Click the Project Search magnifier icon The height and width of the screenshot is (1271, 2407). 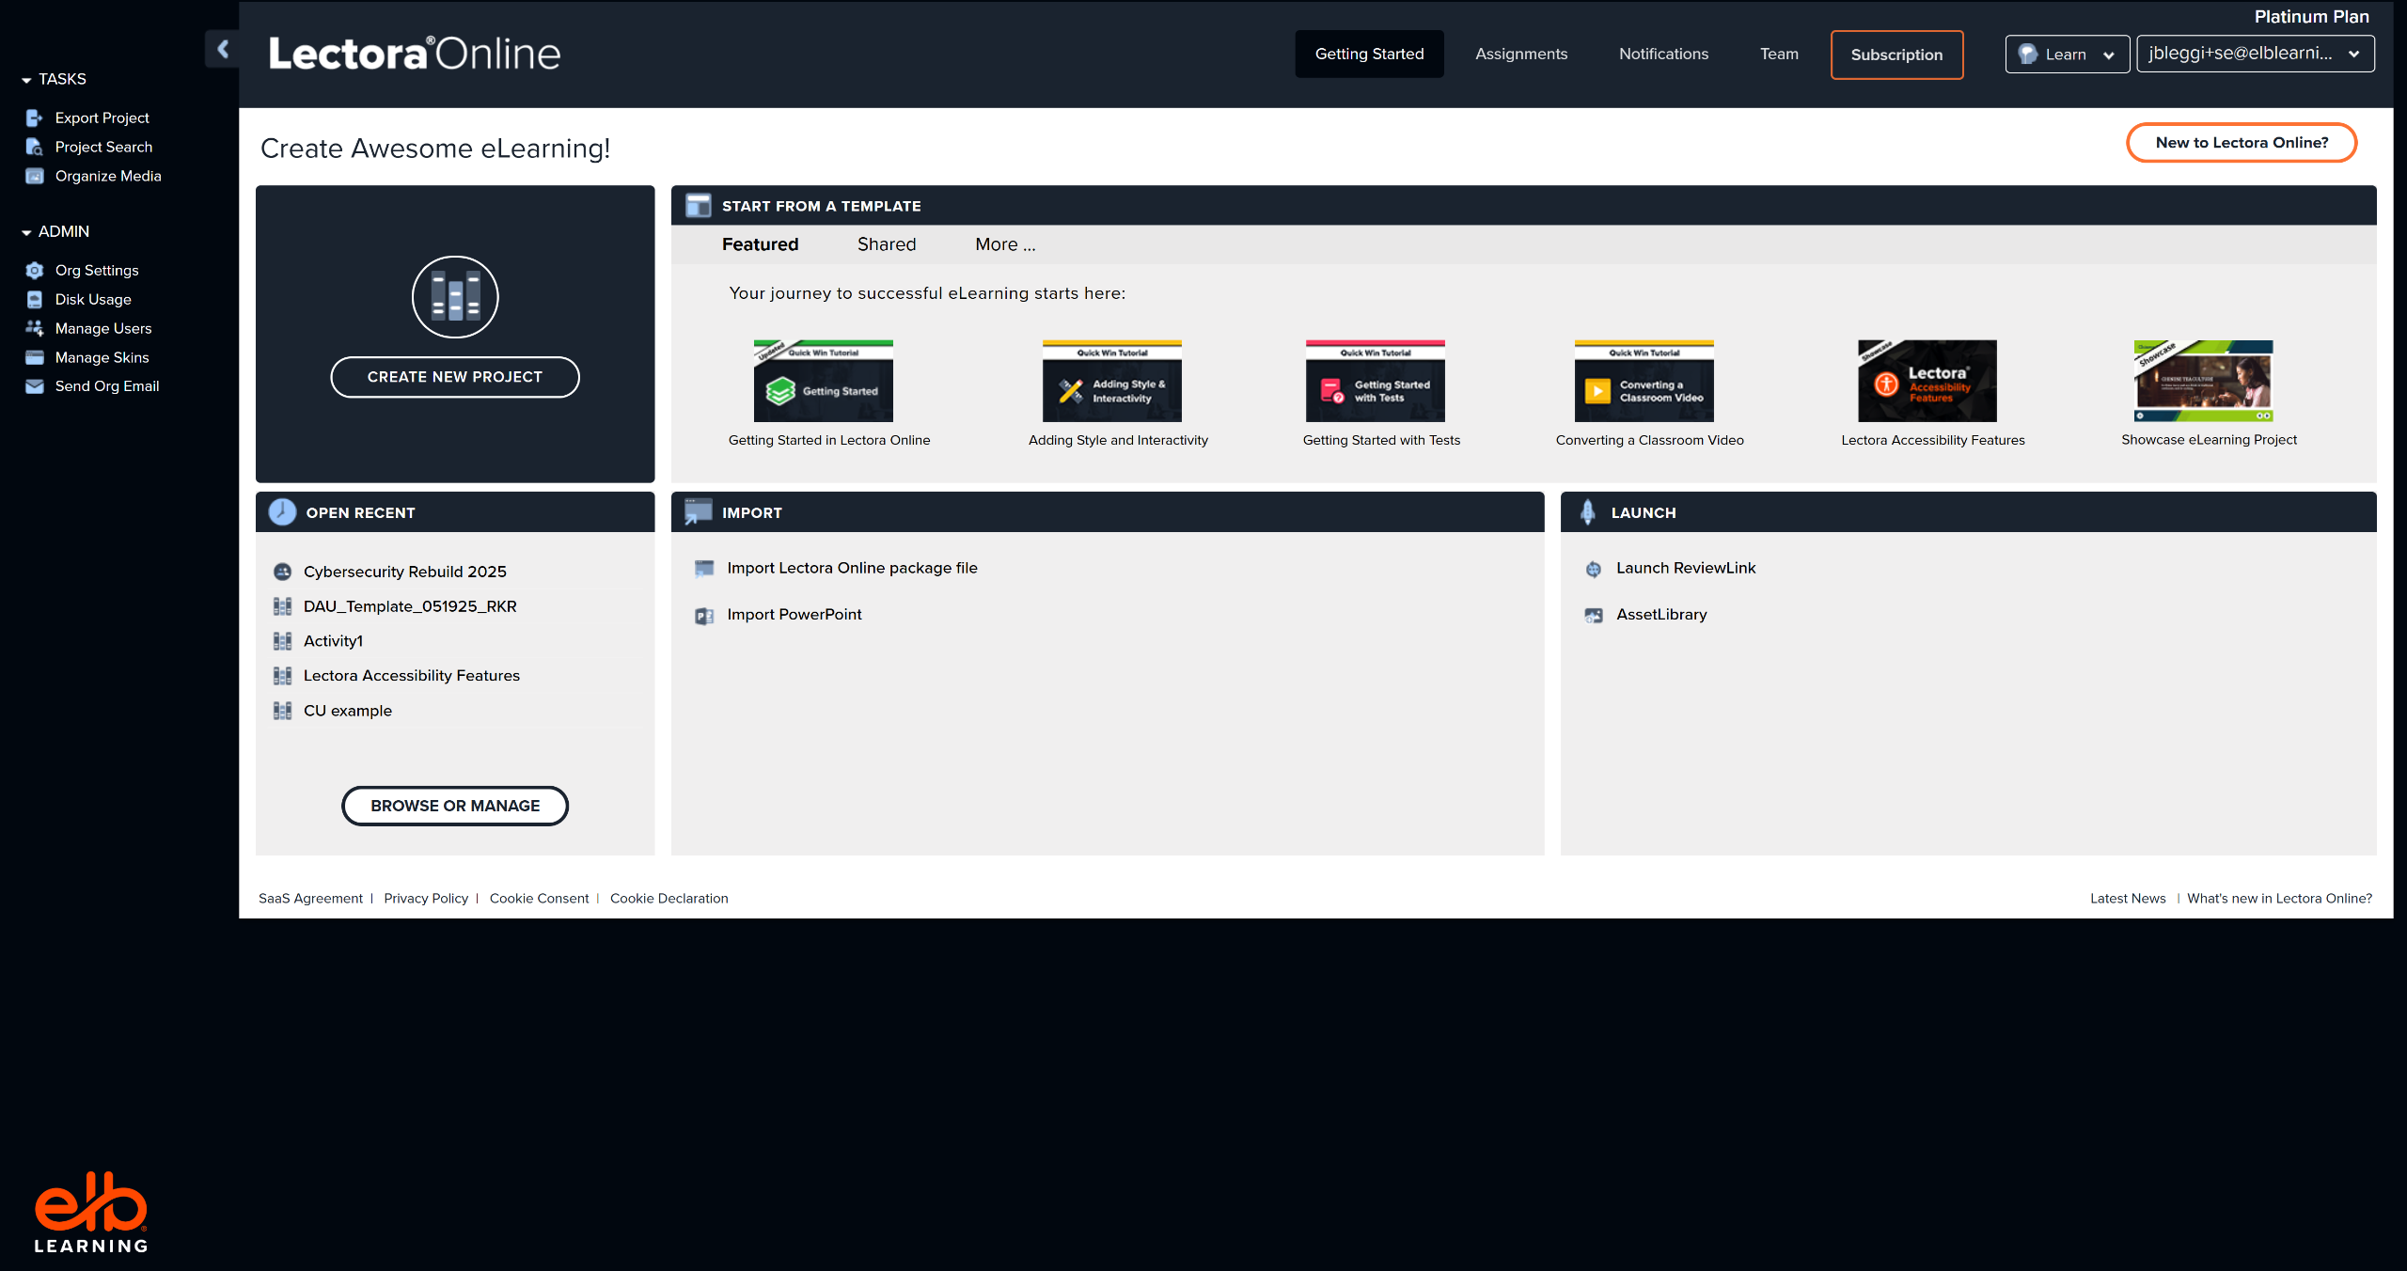point(35,147)
